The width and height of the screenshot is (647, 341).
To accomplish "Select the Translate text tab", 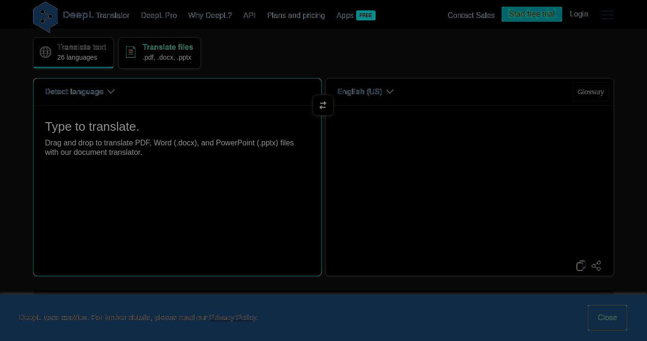I will (x=73, y=53).
